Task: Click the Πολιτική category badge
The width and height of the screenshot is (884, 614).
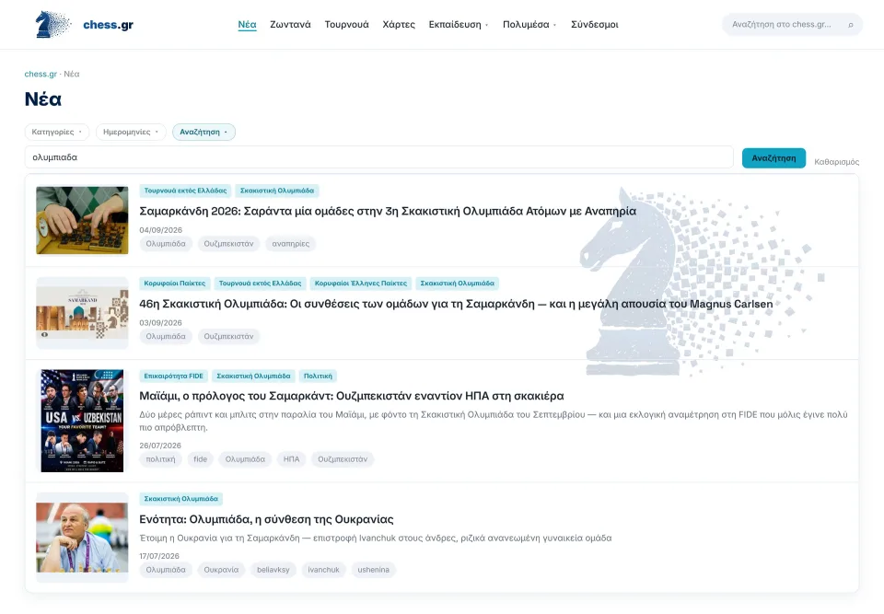Action: [x=318, y=377]
